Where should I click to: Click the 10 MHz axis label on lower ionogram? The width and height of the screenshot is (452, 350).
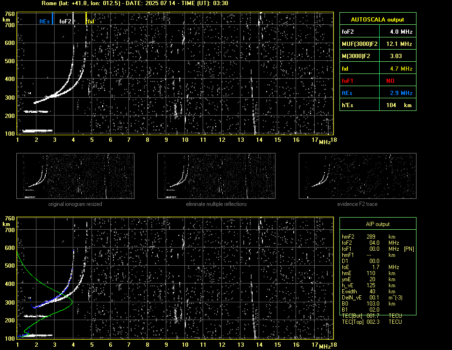pyautogui.click(x=185, y=344)
